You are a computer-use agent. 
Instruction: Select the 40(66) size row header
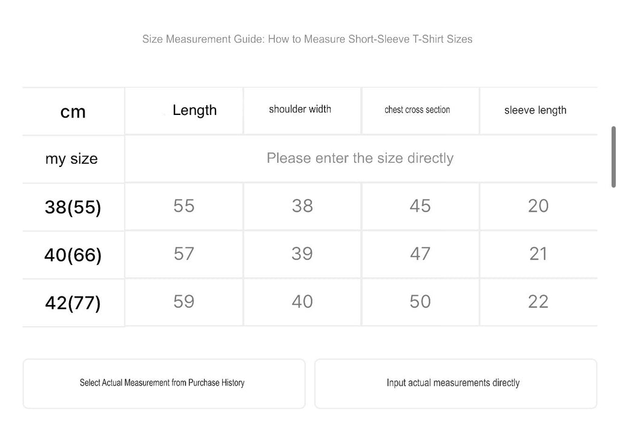pyautogui.click(x=73, y=255)
